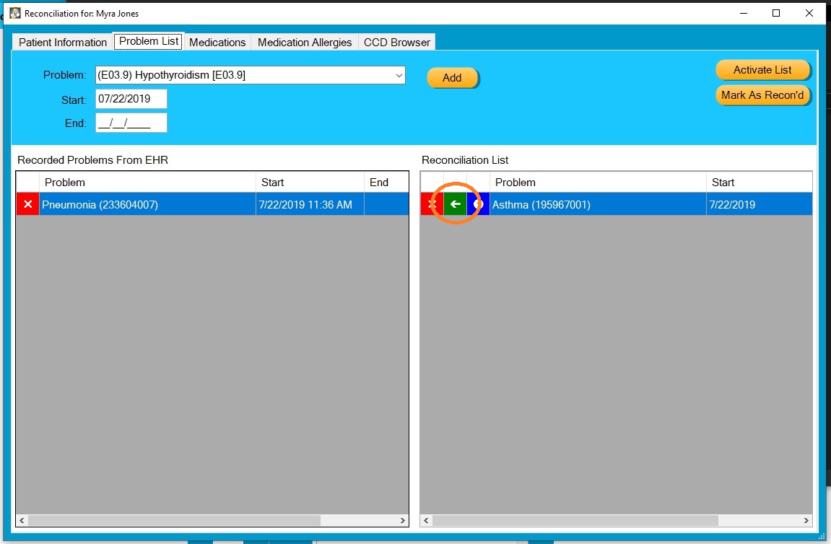
Task: Click the End date field
Action: coord(131,123)
